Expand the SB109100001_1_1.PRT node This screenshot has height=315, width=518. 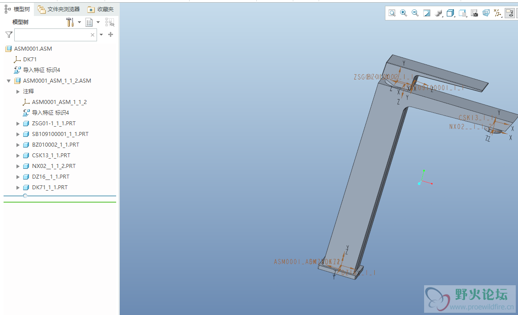[18, 134]
